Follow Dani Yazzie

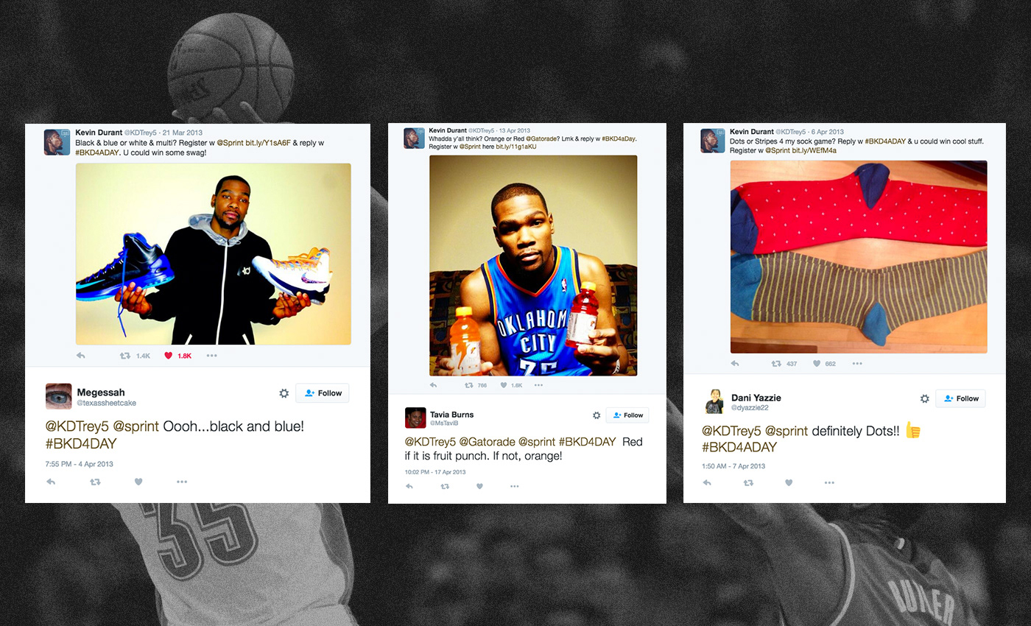(960, 398)
